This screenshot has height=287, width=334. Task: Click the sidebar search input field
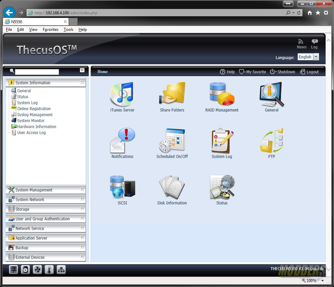37,72
